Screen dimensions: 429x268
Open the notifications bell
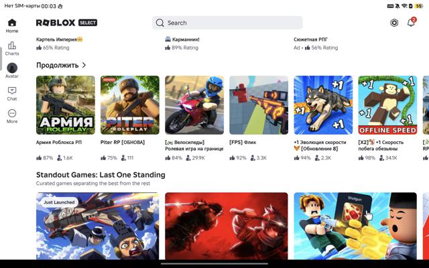pyautogui.click(x=411, y=22)
